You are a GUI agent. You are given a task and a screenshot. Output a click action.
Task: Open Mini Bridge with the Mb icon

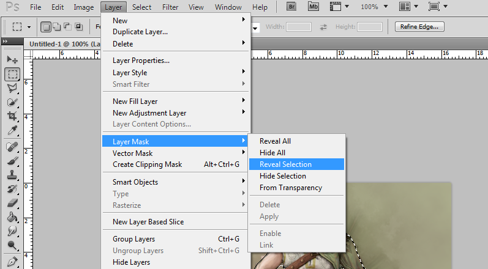(314, 7)
